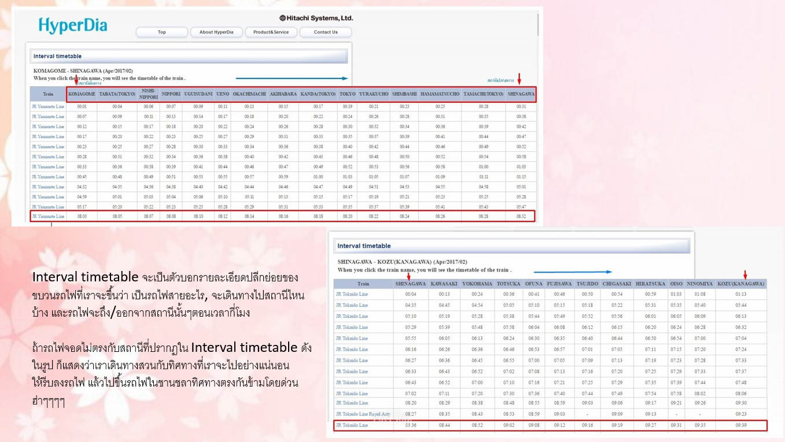Open the Top navigation button
This screenshot has height=442, width=785.
tap(162, 32)
